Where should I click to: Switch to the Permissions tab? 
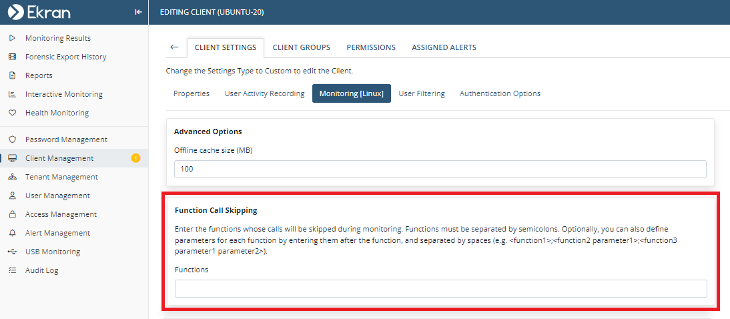point(371,47)
